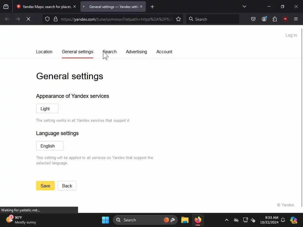Stop loading the page
The height and width of the screenshot is (227, 303).
point(28,19)
